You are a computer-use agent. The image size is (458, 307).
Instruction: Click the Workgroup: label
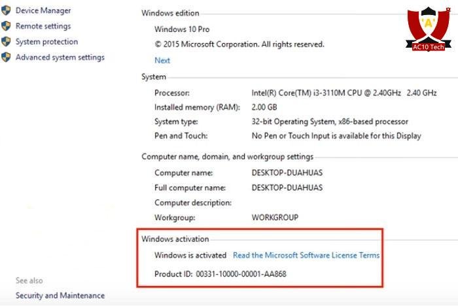[x=175, y=218]
